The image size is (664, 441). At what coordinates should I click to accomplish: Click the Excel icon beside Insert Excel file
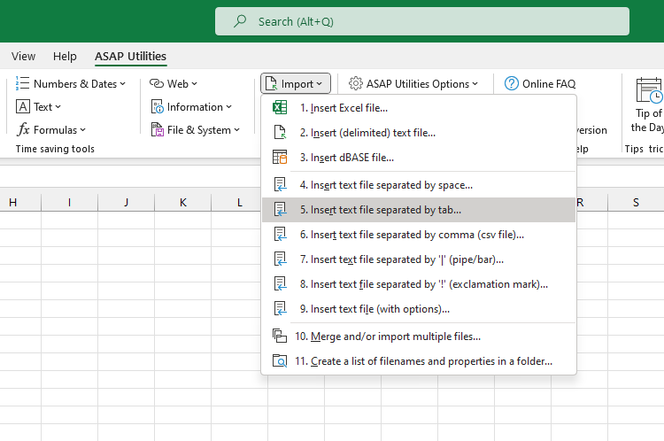tap(280, 108)
